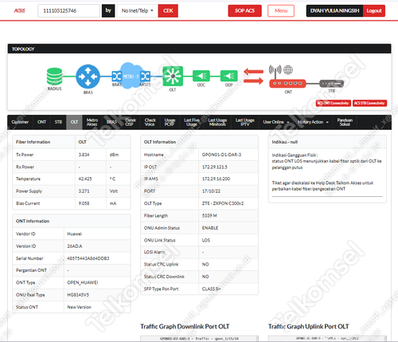Image resolution: width=398 pixels, height=342 pixels.
Task: Click the search number input field
Action: pyautogui.click(x=68, y=10)
